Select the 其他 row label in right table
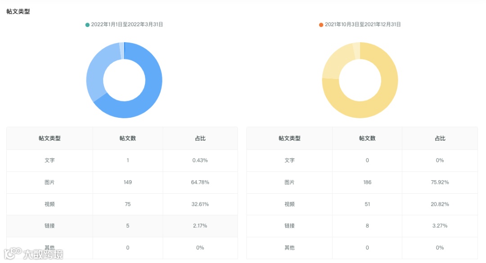 289,248
